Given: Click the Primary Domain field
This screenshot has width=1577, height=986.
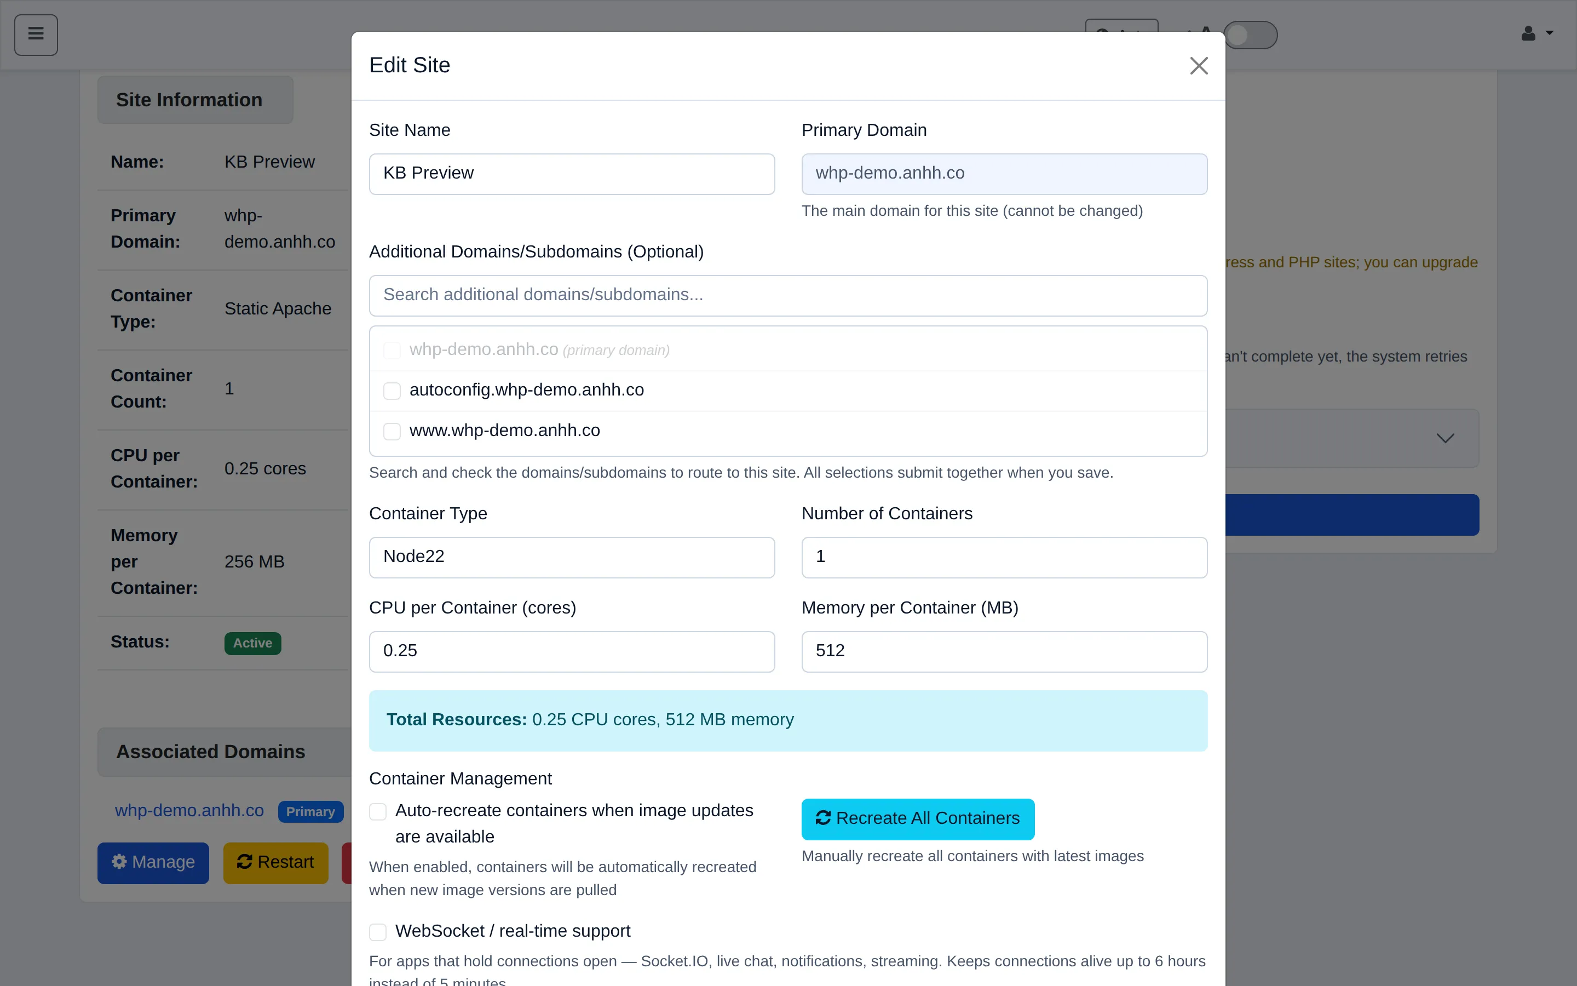Looking at the screenshot, I should coord(1004,174).
